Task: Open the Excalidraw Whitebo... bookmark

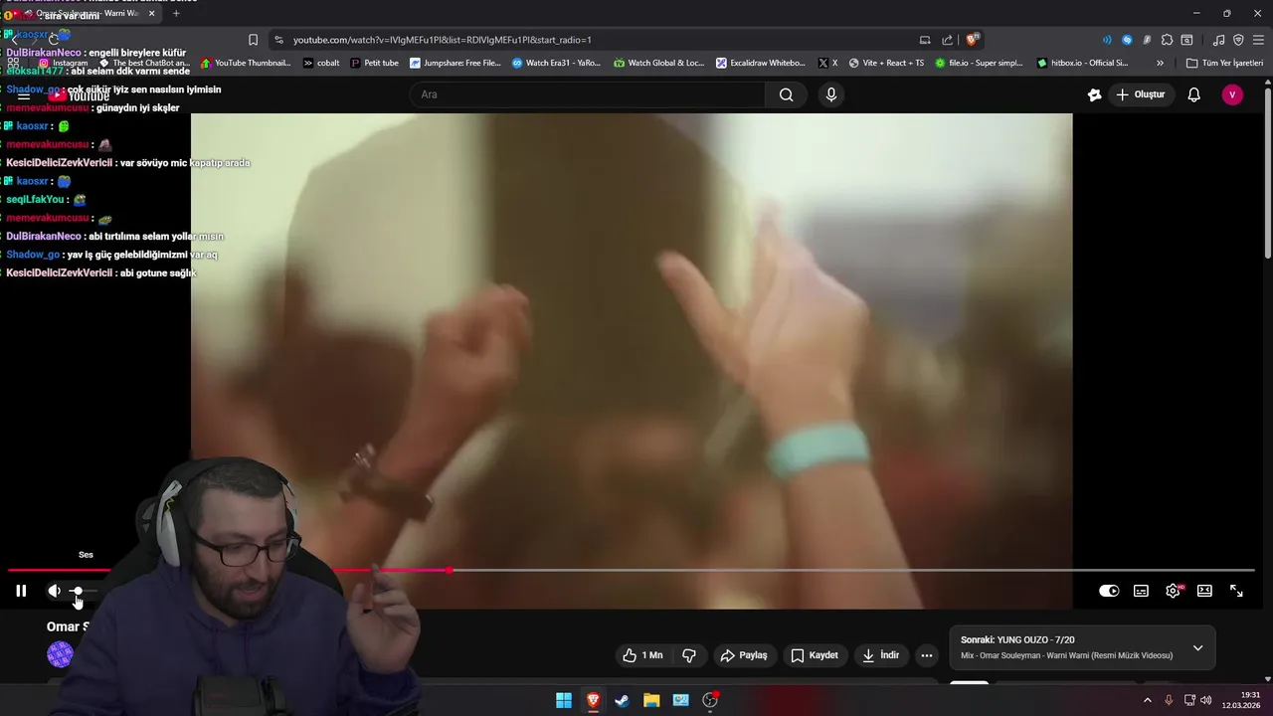Action: 761,63
